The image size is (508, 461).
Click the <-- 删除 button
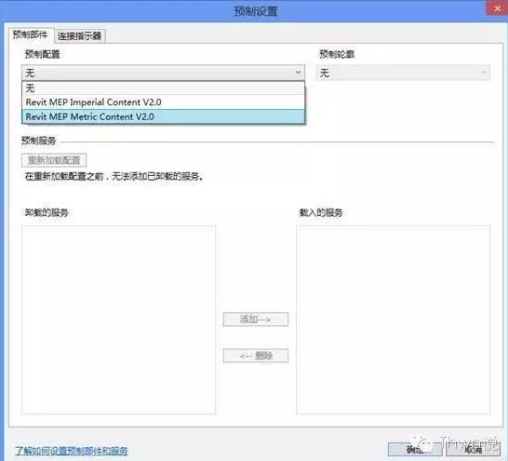tap(256, 356)
